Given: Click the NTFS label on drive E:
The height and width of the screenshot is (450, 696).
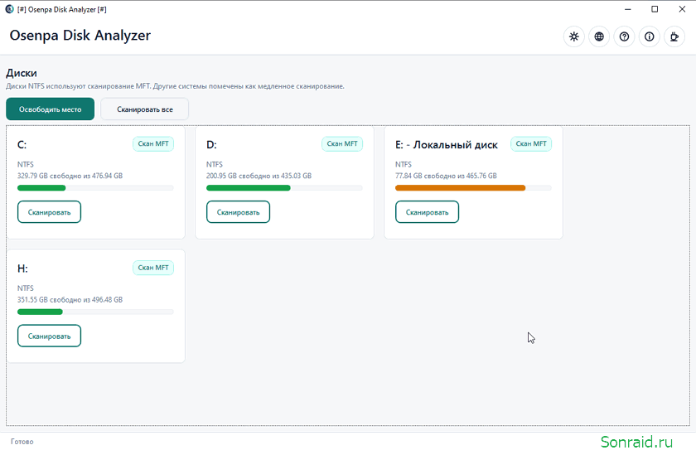Looking at the screenshot, I should [404, 164].
